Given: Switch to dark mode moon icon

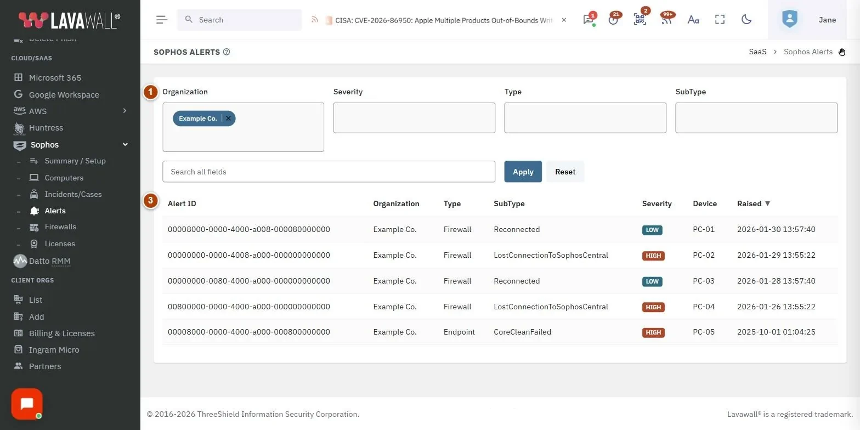Looking at the screenshot, I should click(746, 20).
